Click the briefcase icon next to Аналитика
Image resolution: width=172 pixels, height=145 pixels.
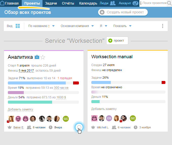37,57
